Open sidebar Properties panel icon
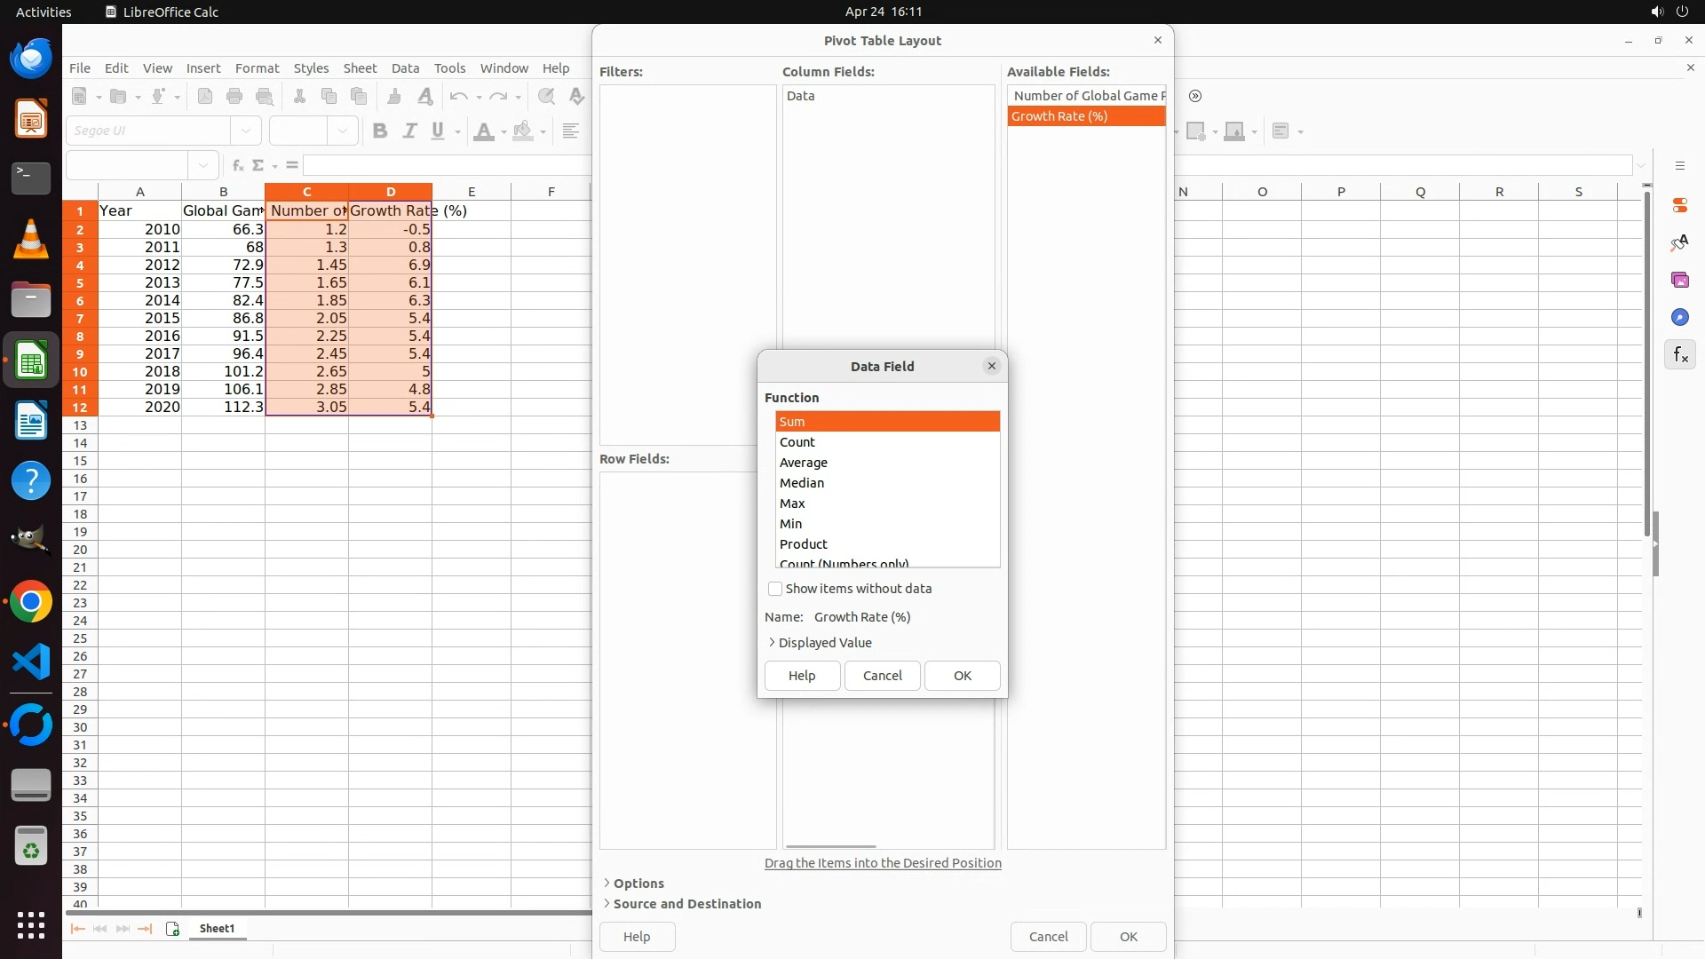Image resolution: width=1705 pixels, height=959 pixels. [1679, 205]
